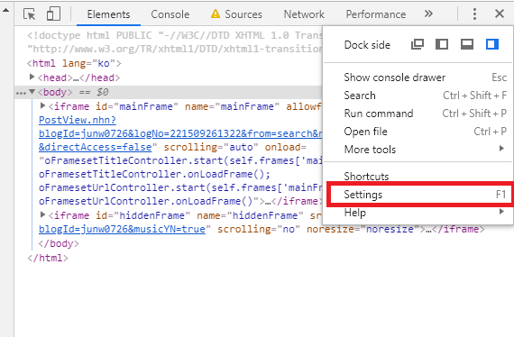
Task: Switch to the Console tab
Action: click(x=170, y=14)
